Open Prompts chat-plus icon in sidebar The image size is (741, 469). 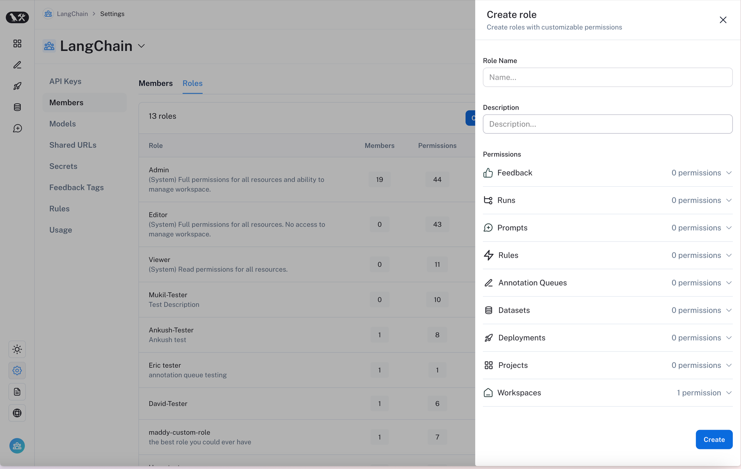17,129
